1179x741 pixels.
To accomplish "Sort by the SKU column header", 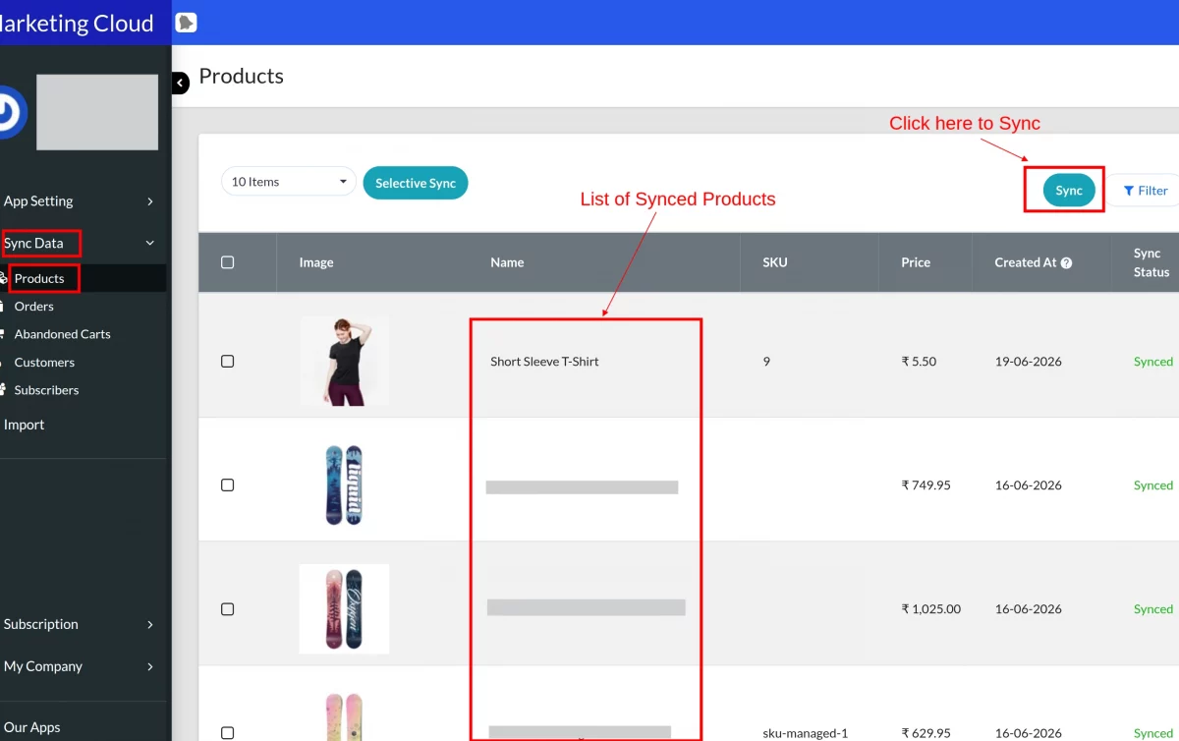I will click(775, 262).
